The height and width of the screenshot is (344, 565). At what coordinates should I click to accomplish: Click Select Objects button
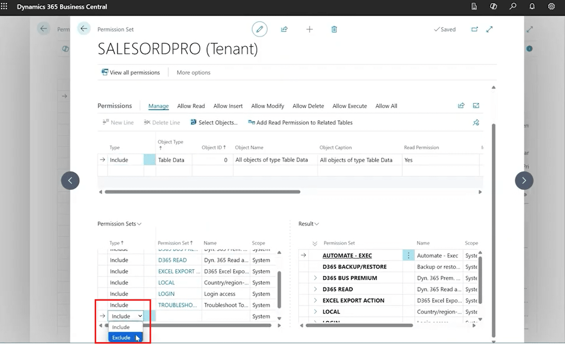pyautogui.click(x=214, y=122)
